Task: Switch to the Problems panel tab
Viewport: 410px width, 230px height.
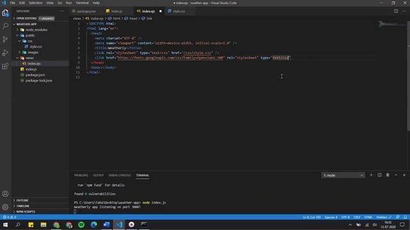Action: (81, 175)
